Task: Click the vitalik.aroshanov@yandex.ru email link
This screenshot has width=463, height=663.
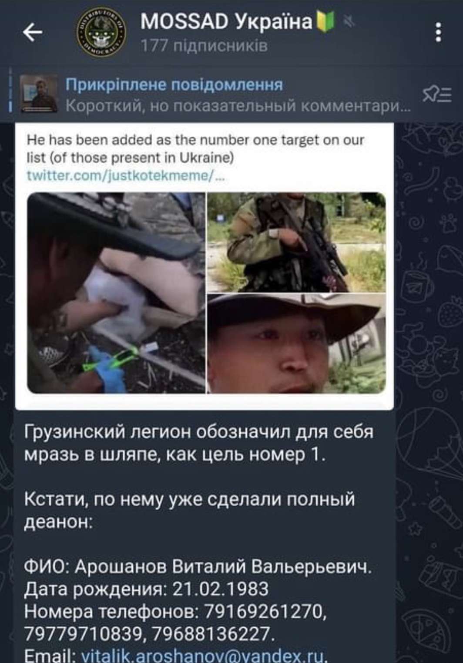Action: coord(203,656)
